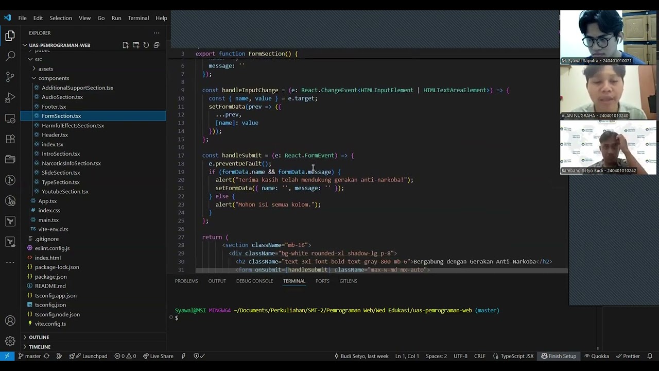Open the Accounts menu icon
The height and width of the screenshot is (371, 659).
(x=10, y=321)
